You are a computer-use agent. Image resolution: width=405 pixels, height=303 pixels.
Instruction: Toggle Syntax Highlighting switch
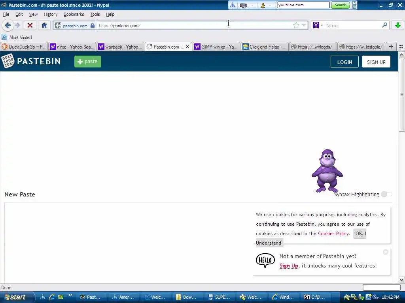[x=387, y=194]
